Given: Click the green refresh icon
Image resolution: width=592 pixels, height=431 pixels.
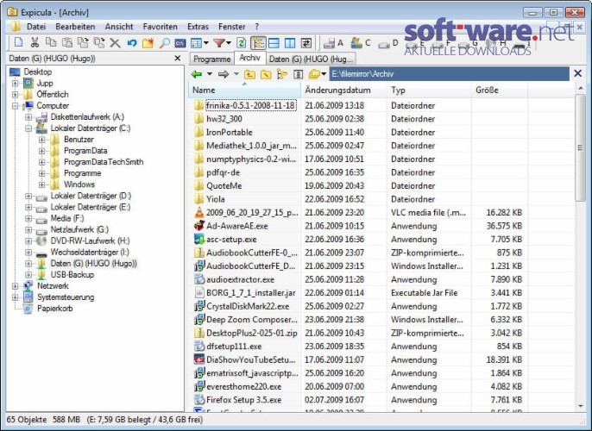Looking at the screenshot, I should [242, 42].
